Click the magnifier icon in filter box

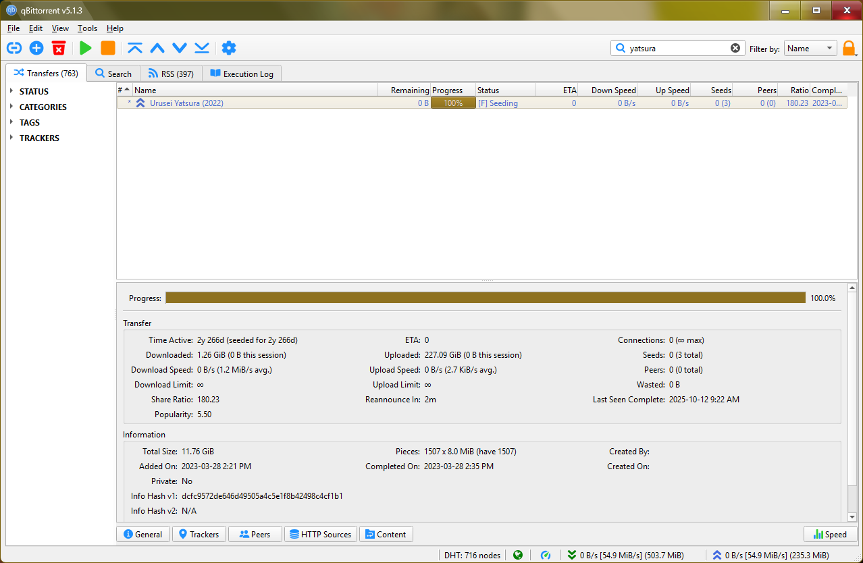click(620, 48)
